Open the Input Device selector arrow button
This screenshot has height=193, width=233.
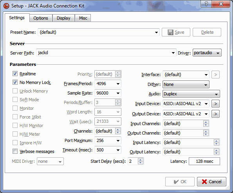click(x=215, y=104)
